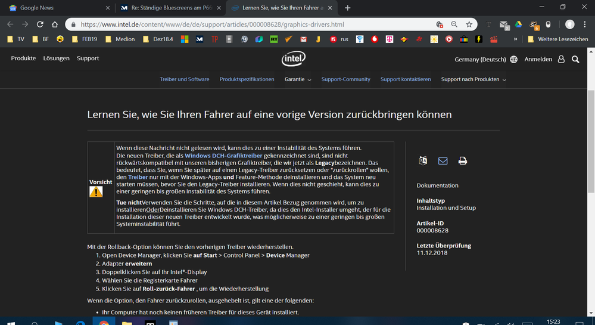Click the globe icon next to Germany (Deutsch)

click(x=513, y=60)
